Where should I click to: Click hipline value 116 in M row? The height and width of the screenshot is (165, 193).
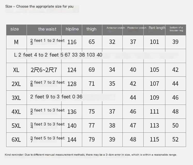72,42
